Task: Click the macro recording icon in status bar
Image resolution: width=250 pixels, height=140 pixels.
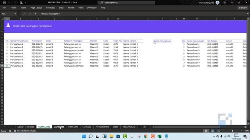Action: pyautogui.click(x=10, y=131)
